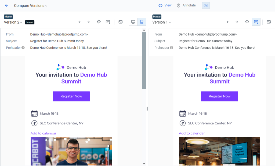Viewport: 275px width, 166px height.
Task: Click the crosshair target icon in Version 2 pane
Action: (99, 22)
